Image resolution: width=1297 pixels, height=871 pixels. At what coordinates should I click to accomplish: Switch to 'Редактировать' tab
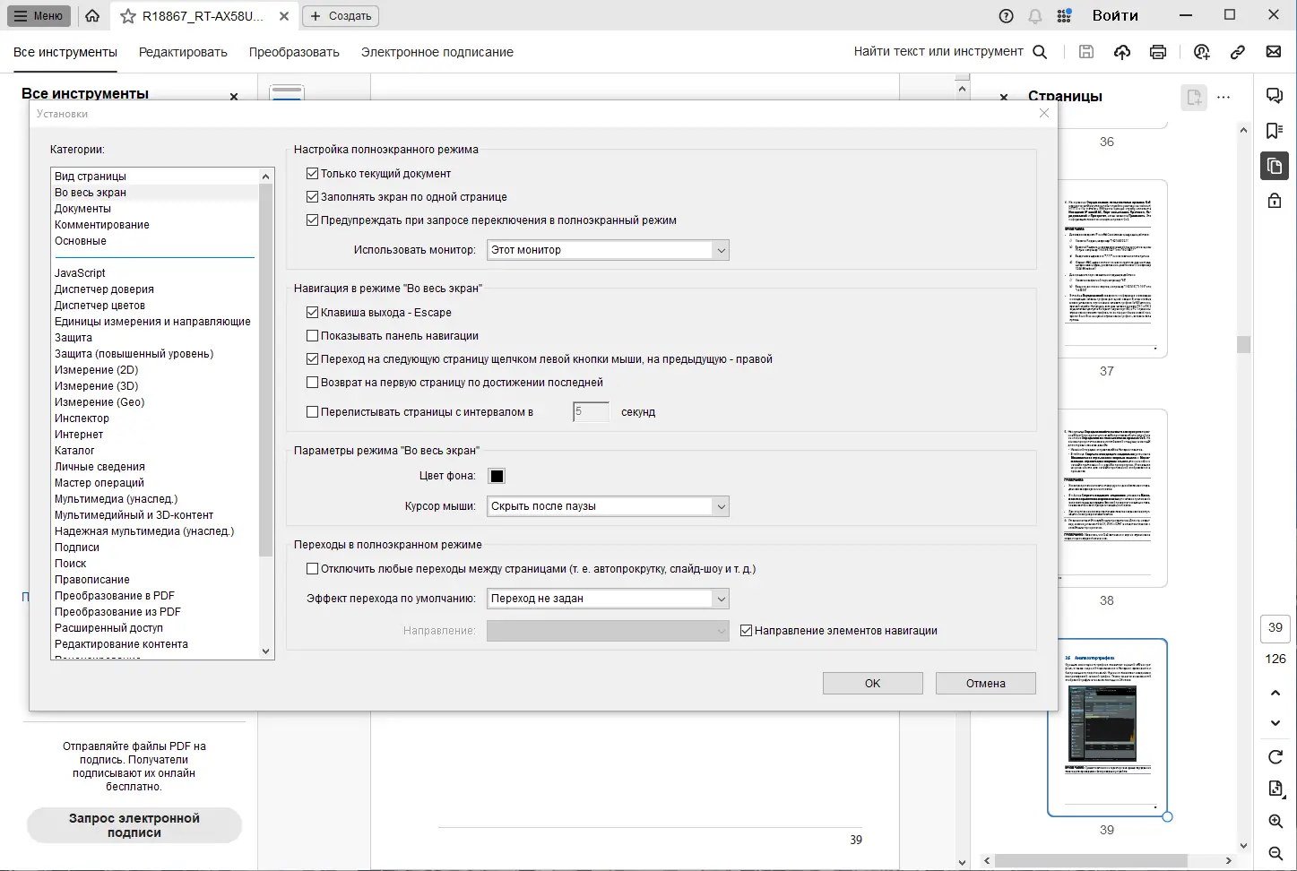(x=183, y=52)
